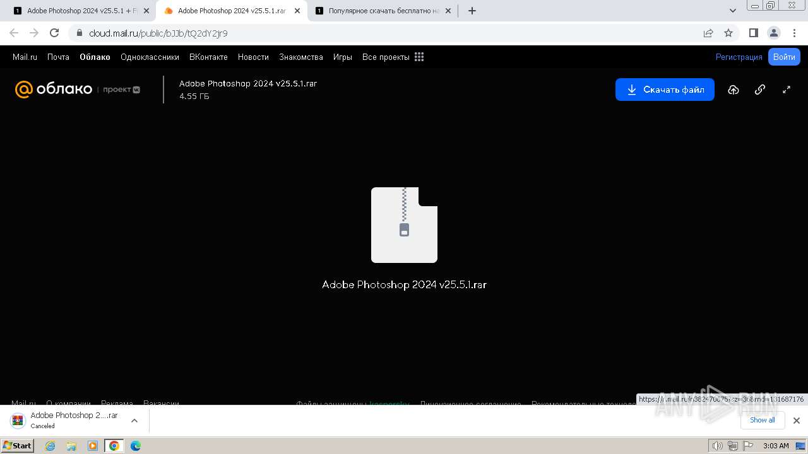Toggle fullscreen view icon
This screenshot has width=808, height=454.
pos(787,90)
